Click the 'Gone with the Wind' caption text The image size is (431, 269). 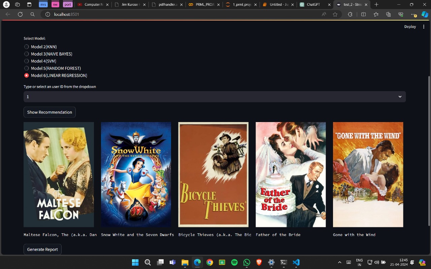point(354,235)
